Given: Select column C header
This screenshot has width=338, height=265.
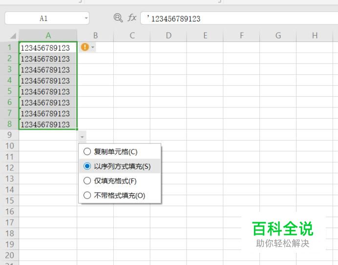Looking at the screenshot, I should [132, 35].
